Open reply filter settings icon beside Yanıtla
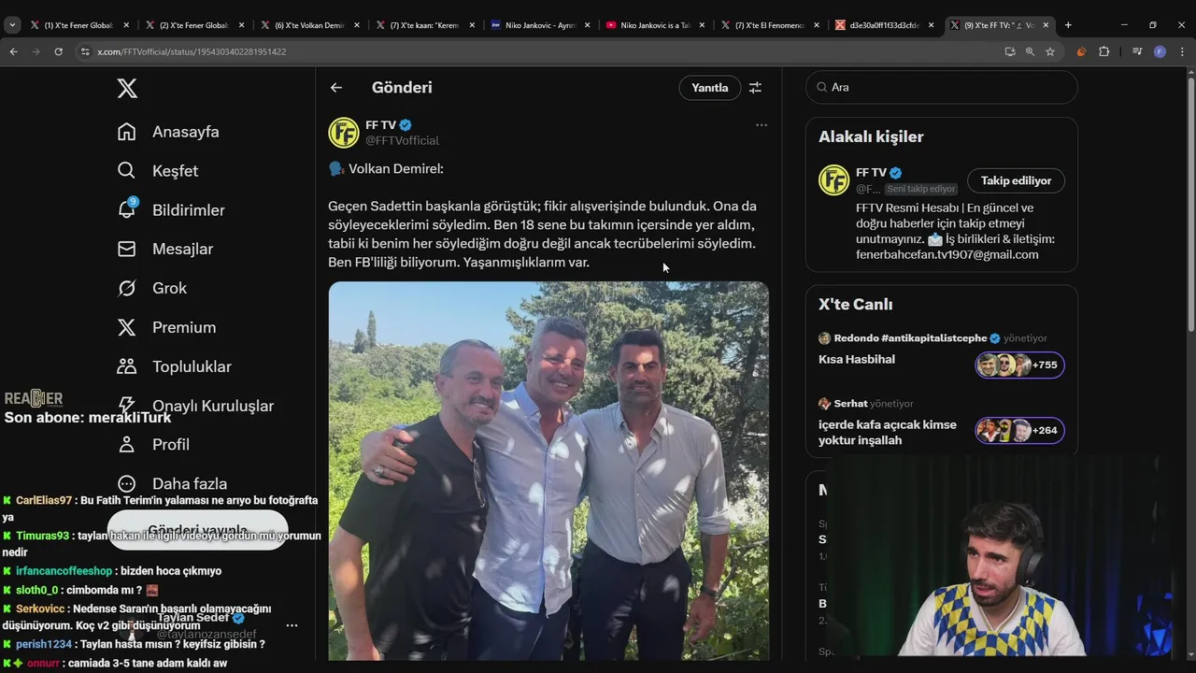1196x673 pixels. pyautogui.click(x=755, y=88)
